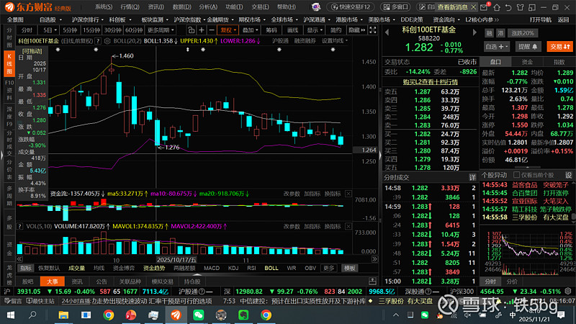Toggle the 成交量 volume indicator
The width and height of the screenshot is (576, 324).
point(76,268)
